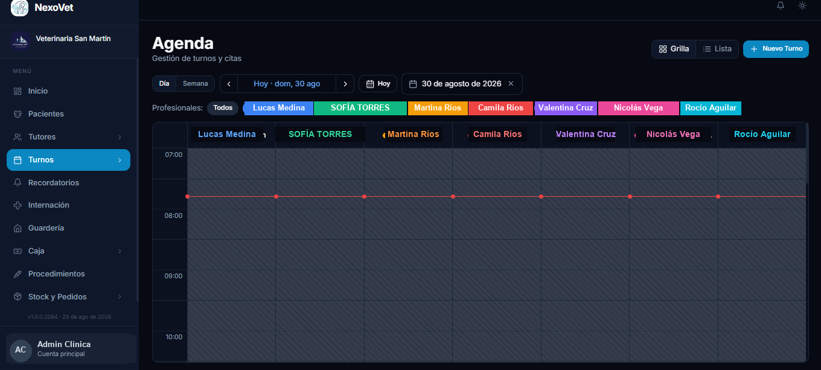
Task: Click the AC avatar circle
Action: pos(21,350)
